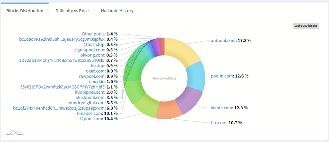The image size is (329, 142).
Task: Switch to Difficulty vs Price tab
Action: (72, 11)
